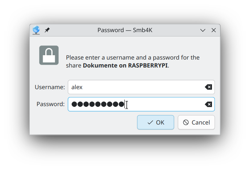250x170 pixels.
Task: Click the "Password:" label
Action: click(x=51, y=104)
